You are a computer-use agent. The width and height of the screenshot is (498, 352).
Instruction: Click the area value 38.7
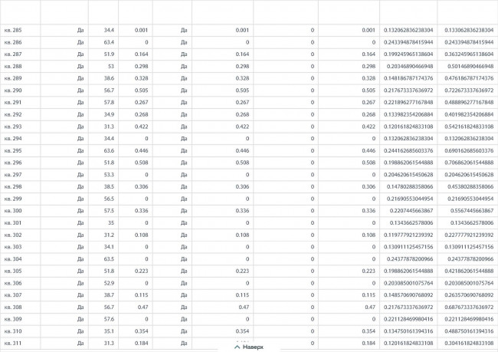coord(109,295)
